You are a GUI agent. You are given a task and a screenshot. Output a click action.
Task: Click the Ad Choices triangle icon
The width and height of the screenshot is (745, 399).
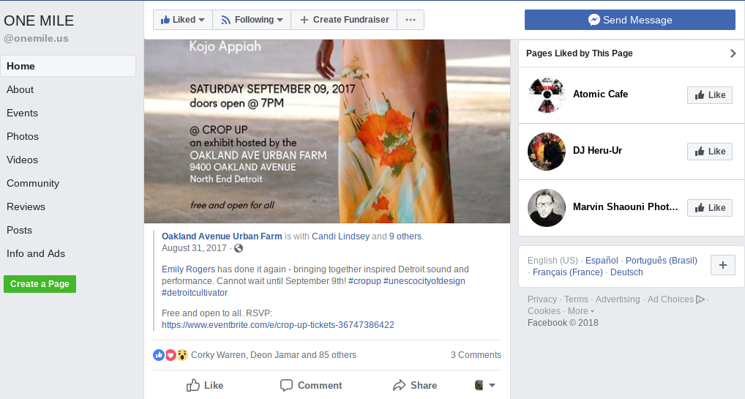[x=700, y=299]
